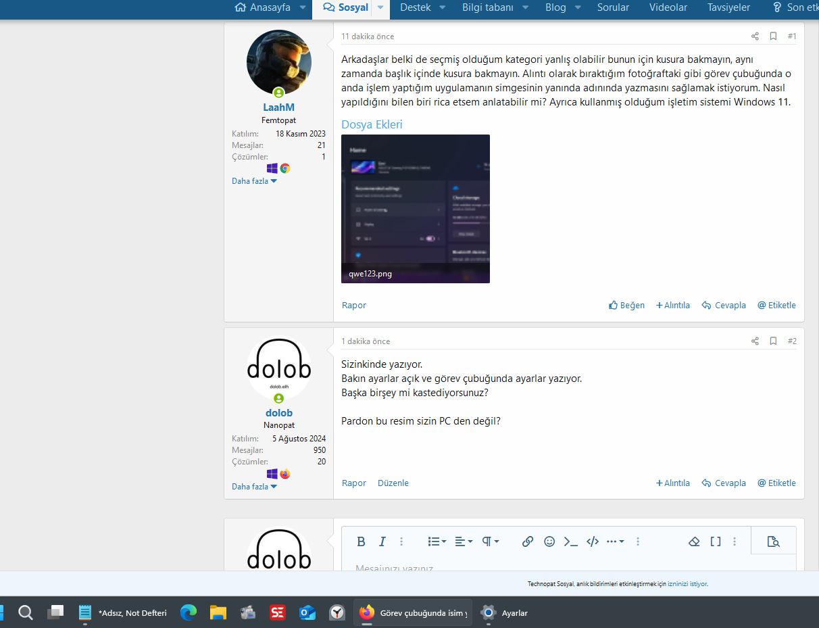The image size is (819, 628).
Task: Open Outlook from the taskbar
Action: coord(307,612)
